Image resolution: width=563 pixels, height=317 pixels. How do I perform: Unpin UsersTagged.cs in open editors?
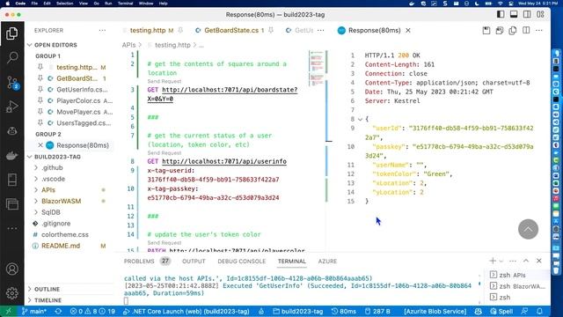[40, 123]
